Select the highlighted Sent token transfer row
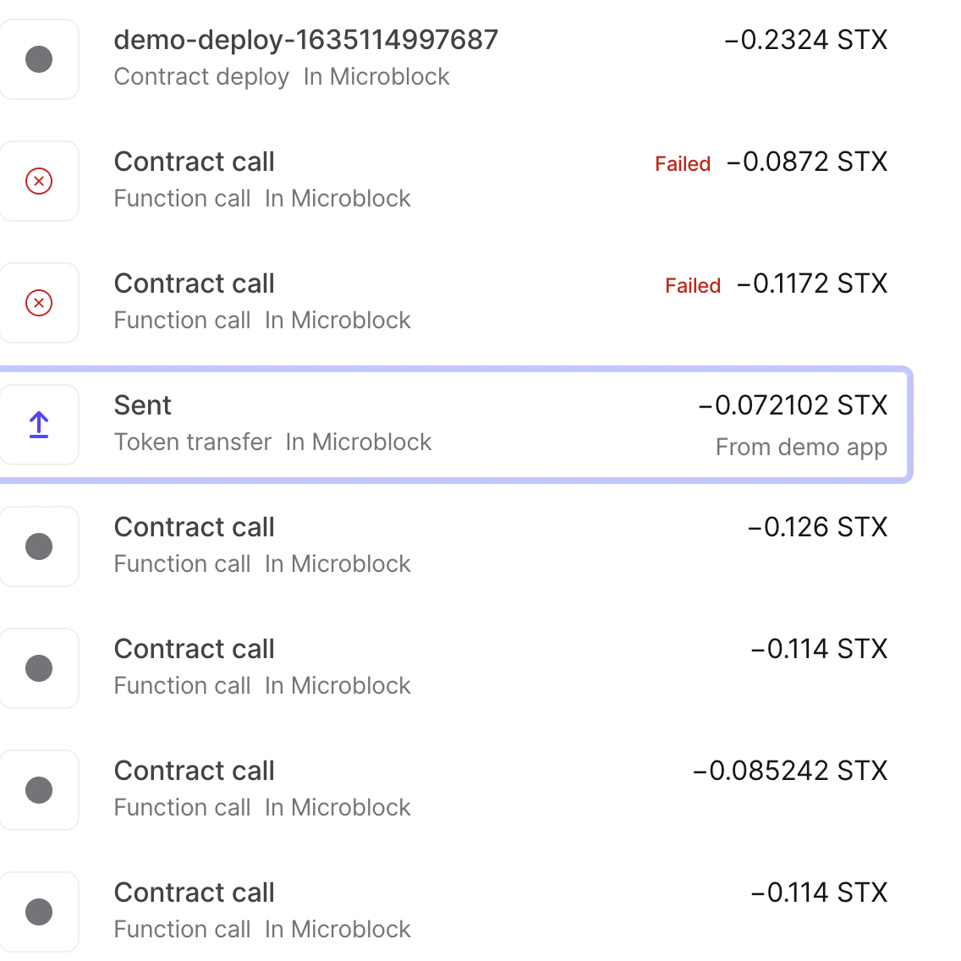 pos(457,425)
